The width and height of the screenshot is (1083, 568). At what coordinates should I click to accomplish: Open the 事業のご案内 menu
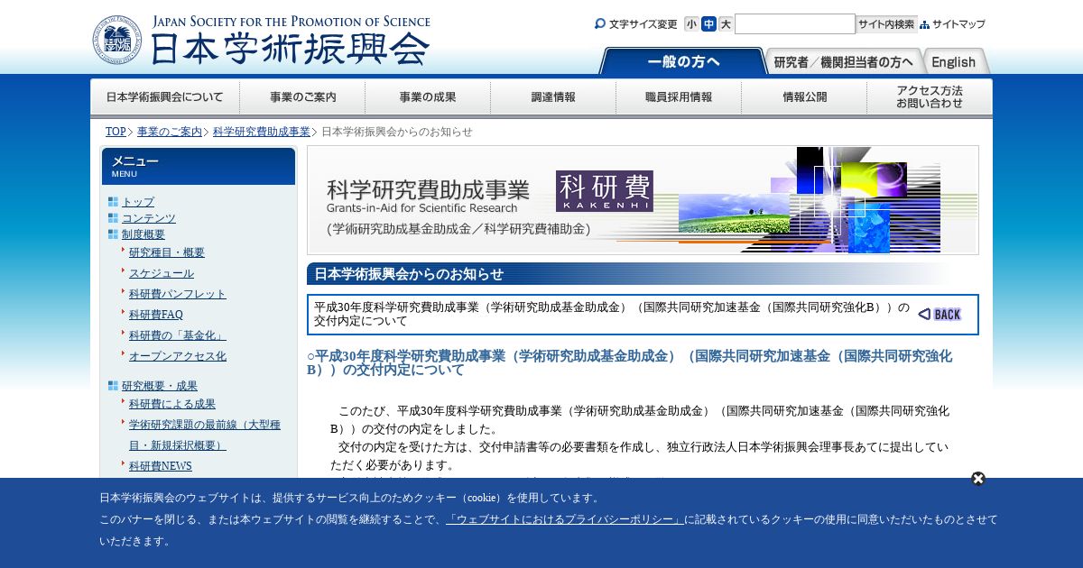click(302, 97)
